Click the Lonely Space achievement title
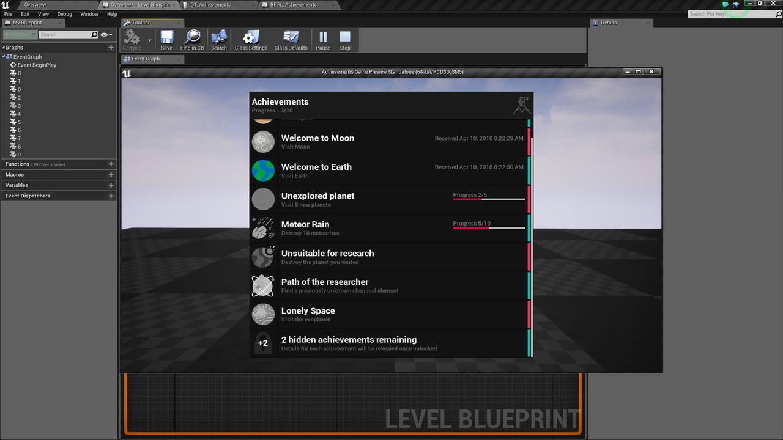This screenshot has width=783, height=440. coord(308,310)
